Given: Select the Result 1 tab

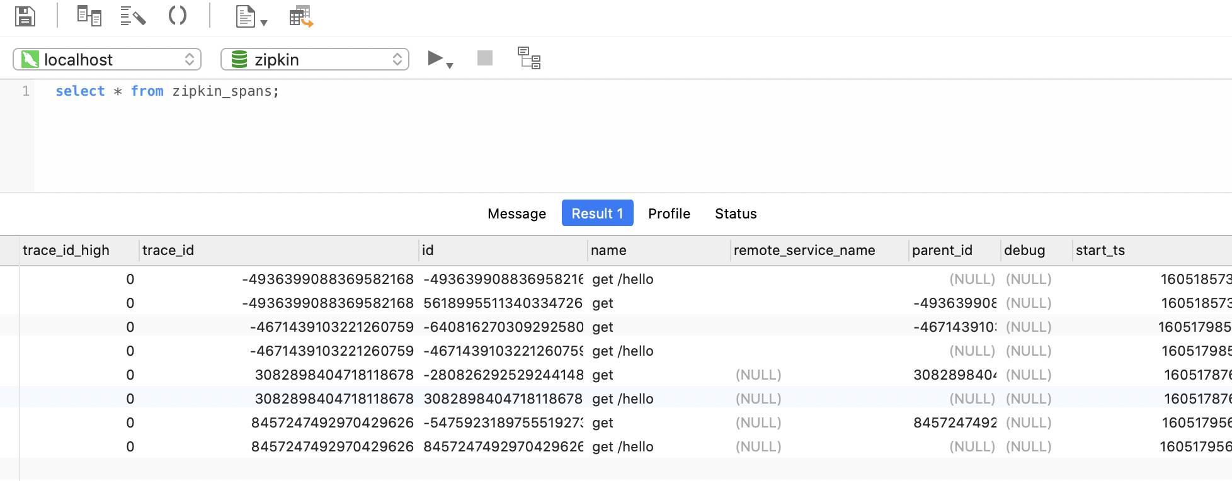Looking at the screenshot, I should (597, 213).
